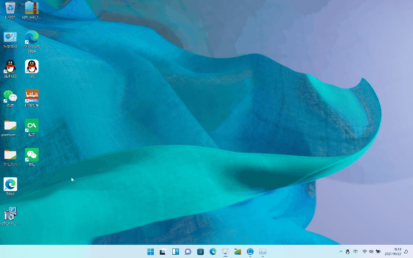Select the platform-... folder on desktop
The height and width of the screenshot is (258, 413).
[10, 128]
